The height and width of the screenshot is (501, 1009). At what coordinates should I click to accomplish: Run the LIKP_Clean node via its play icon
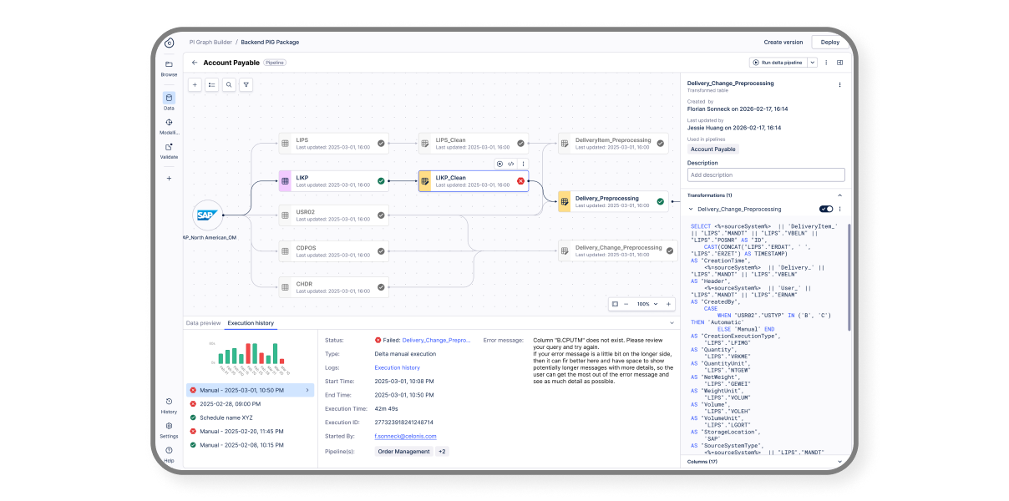click(x=499, y=164)
